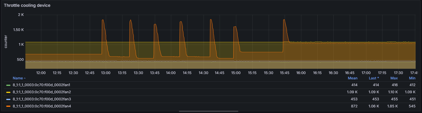Open color picker for blue fan3 swatch
422x113 pixels.
pyautogui.click(x=8, y=99)
